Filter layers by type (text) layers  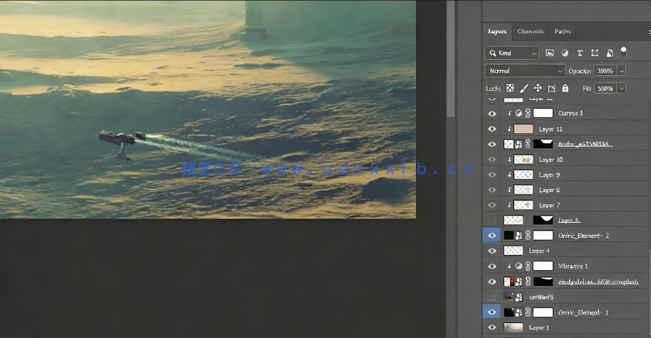pos(580,53)
